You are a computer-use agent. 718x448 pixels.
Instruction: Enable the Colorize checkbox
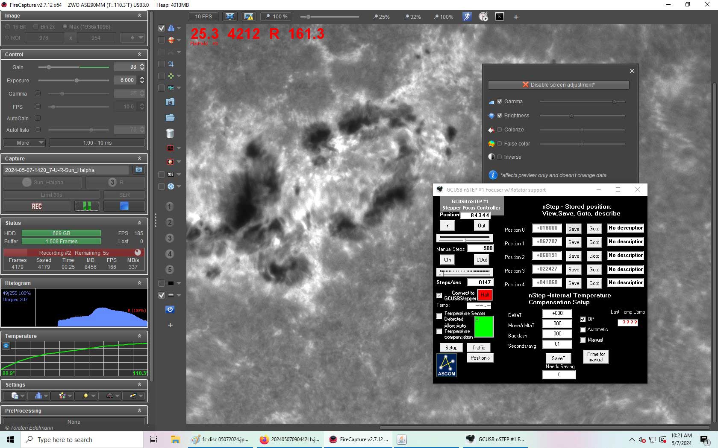499,130
